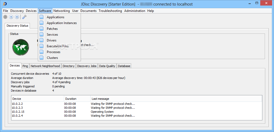Open the Networking menu
274x132 pixels.
tap(62, 11)
